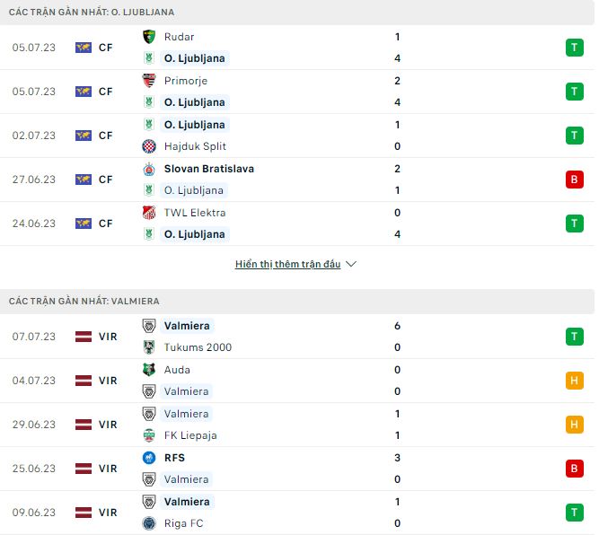Image resolution: width=599 pixels, height=535 pixels.
Task: Click the TWL Elektra crest icon
Action: coord(149,213)
